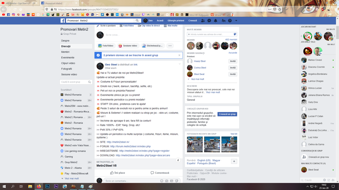339x190 pixels.
Task: Expand the account dropdown arrow in the top bar
Action: (236, 21)
